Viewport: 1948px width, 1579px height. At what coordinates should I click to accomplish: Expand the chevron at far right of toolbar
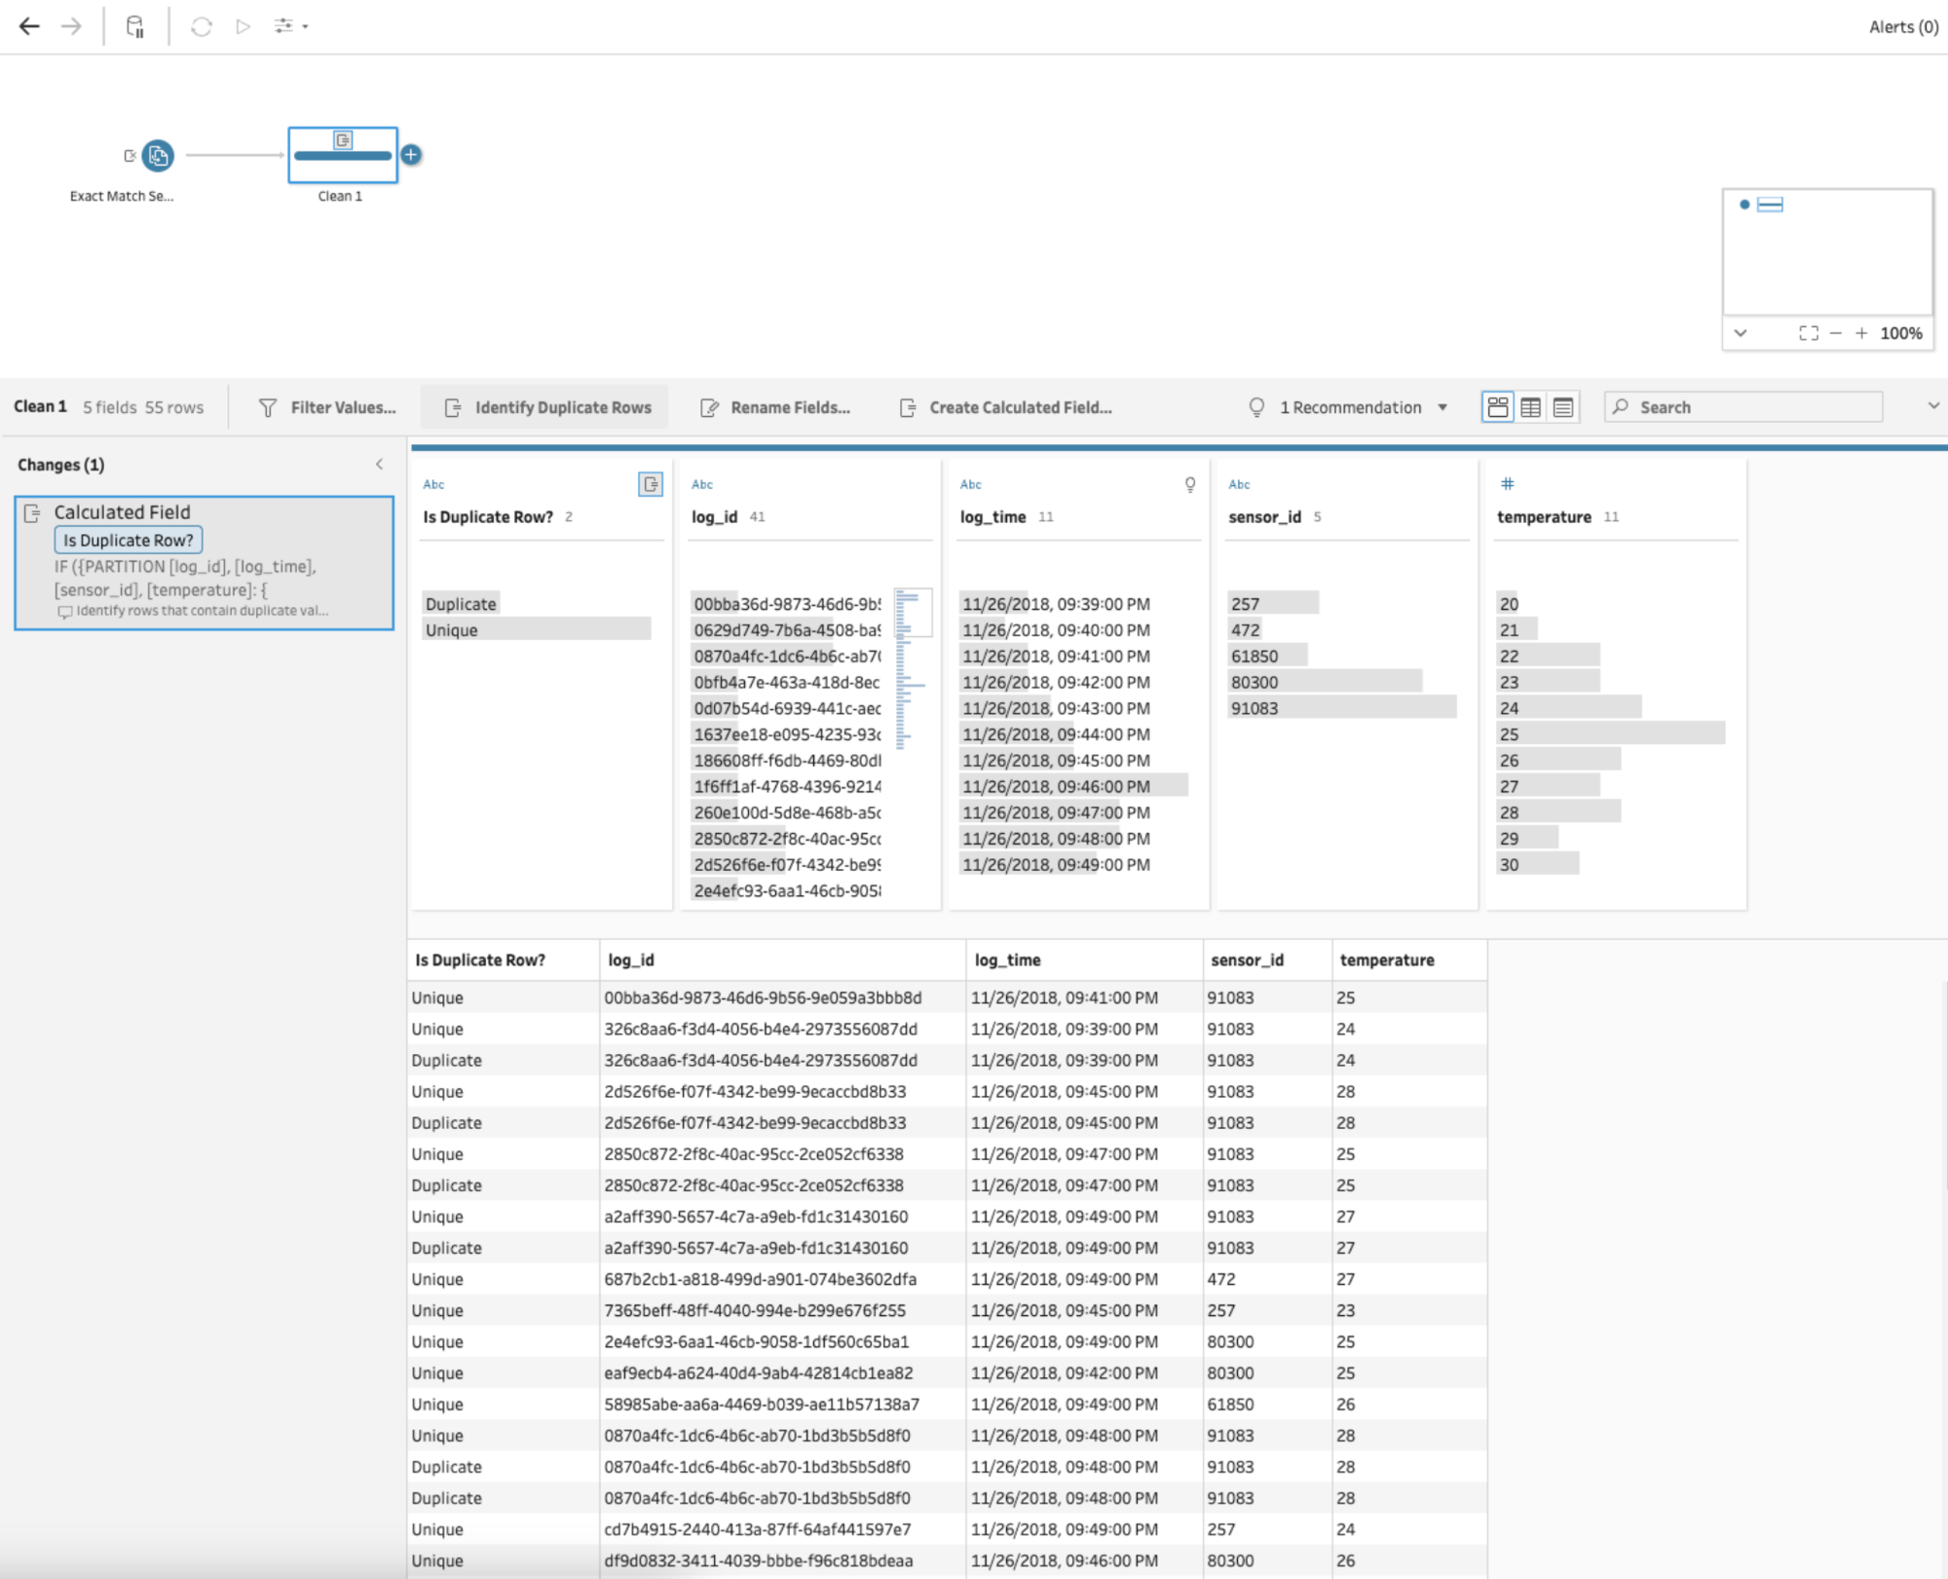(1933, 407)
